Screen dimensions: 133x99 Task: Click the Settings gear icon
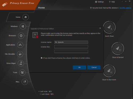(x=96, y=2)
